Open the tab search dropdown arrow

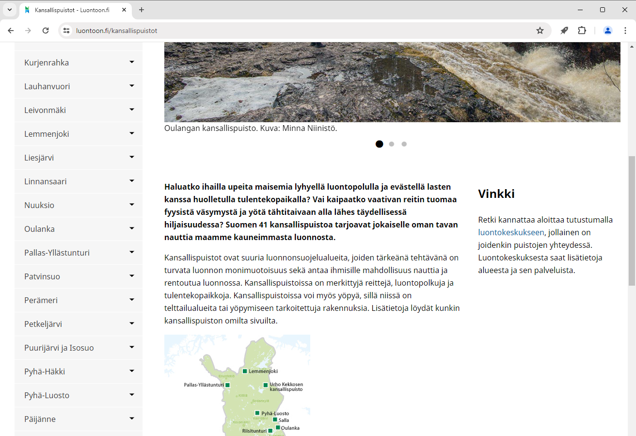click(x=9, y=10)
